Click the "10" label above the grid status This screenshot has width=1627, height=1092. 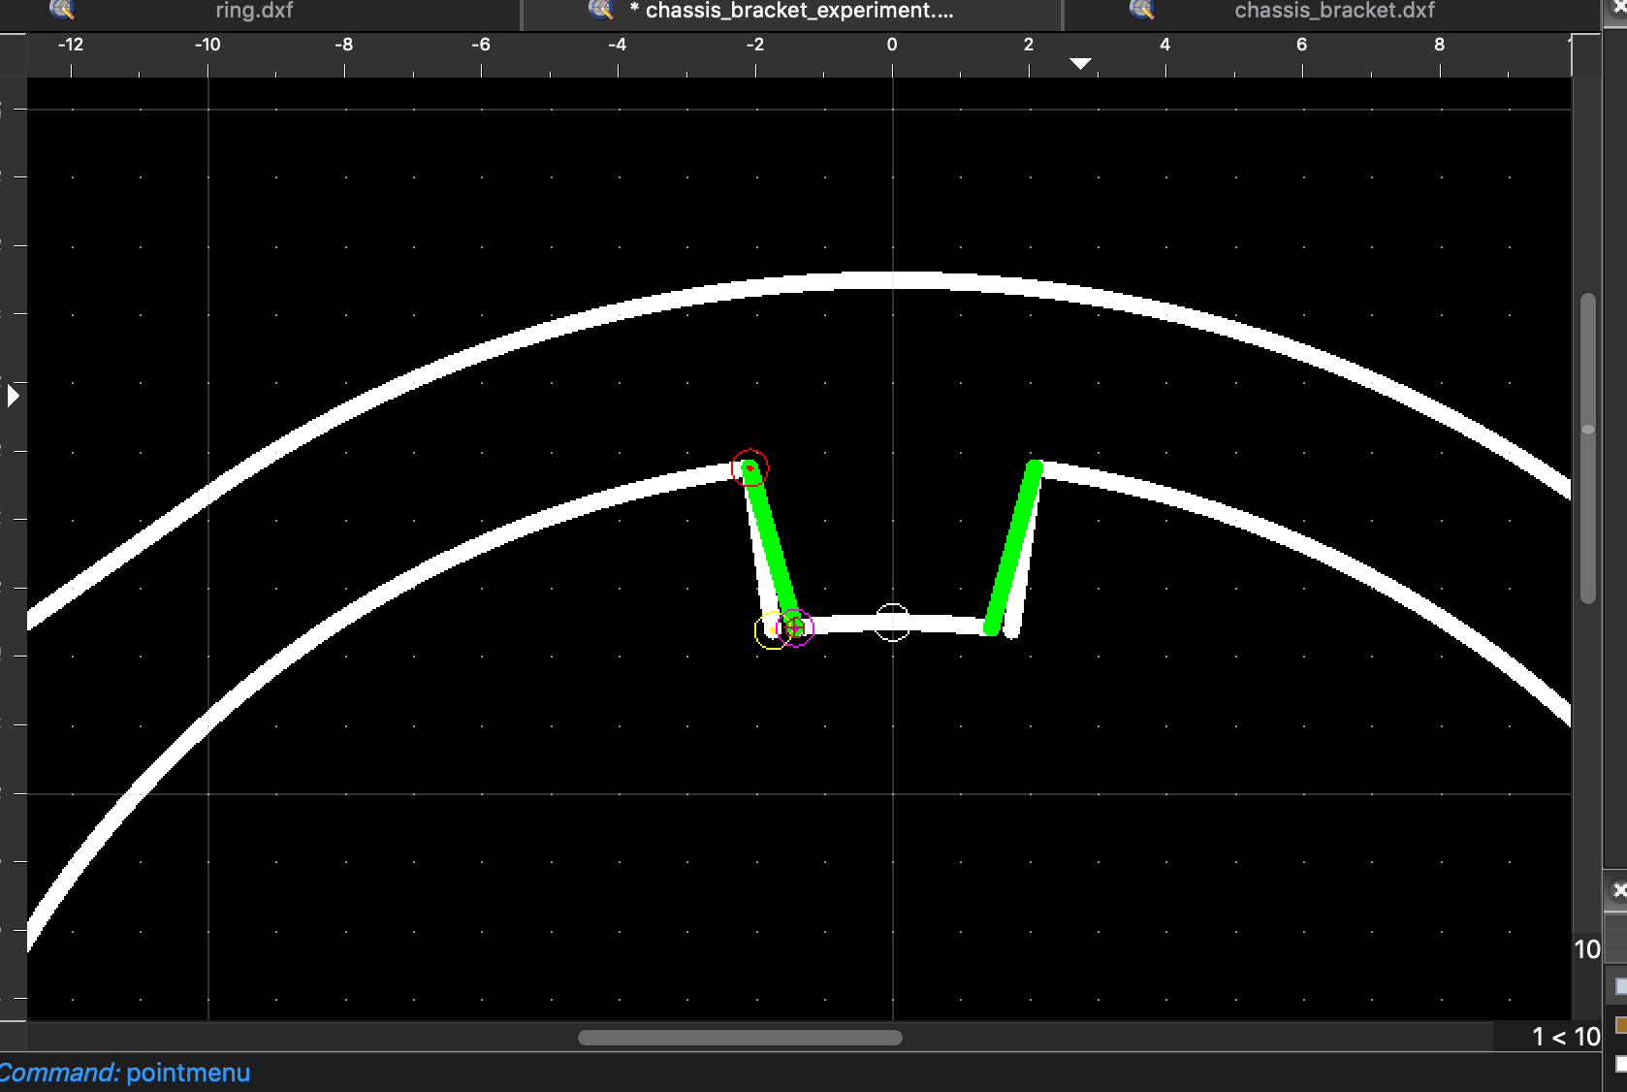click(1586, 949)
